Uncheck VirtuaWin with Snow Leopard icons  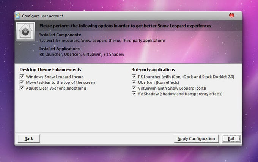pyautogui.click(x=134, y=88)
